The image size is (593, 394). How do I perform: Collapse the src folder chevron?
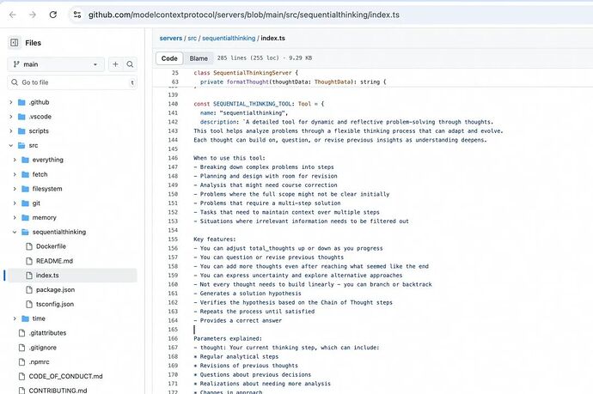tap(10, 145)
